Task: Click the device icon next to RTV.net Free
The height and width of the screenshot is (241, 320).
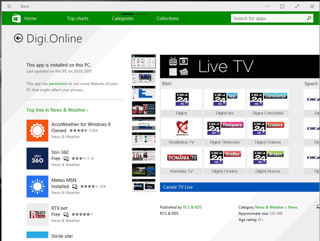Action: pos(66,214)
